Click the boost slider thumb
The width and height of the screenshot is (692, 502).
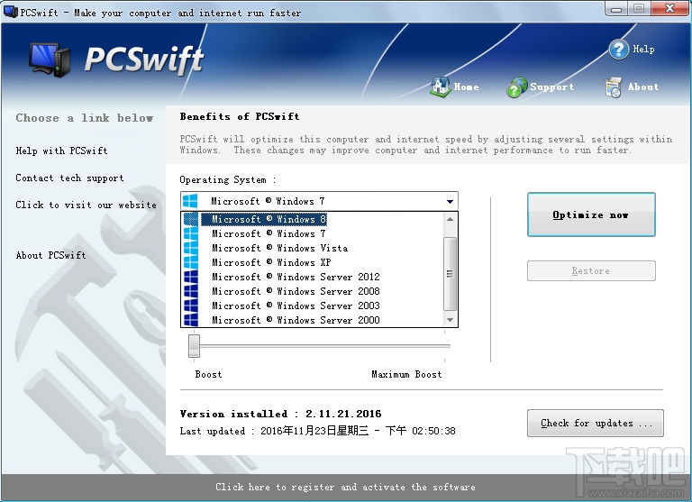(195, 346)
